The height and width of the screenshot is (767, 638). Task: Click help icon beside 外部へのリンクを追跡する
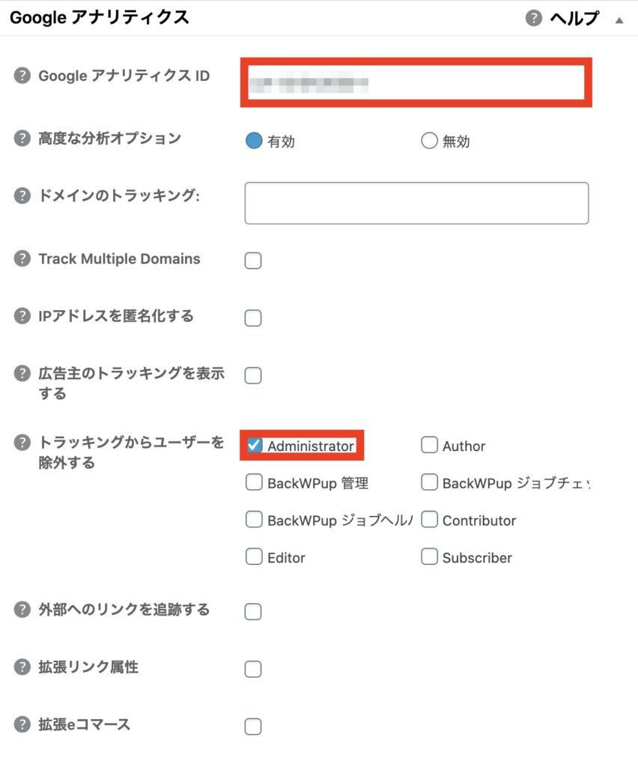tap(22, 610)
